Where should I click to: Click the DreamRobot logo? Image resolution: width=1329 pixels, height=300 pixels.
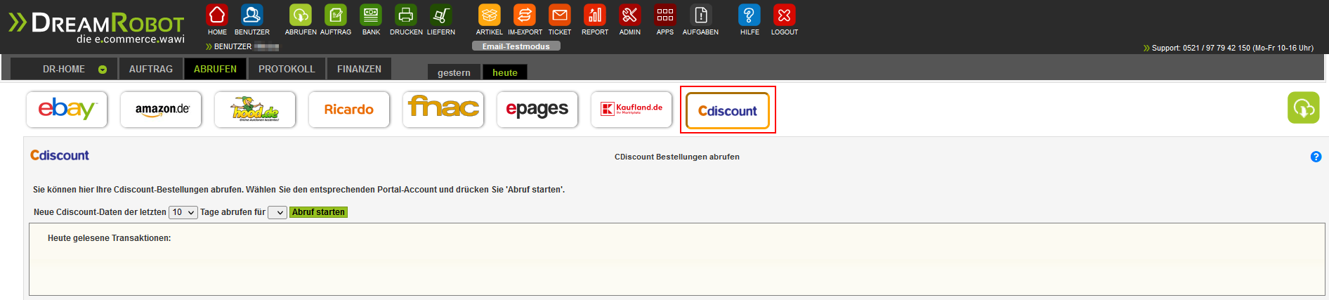click(96, 28)
